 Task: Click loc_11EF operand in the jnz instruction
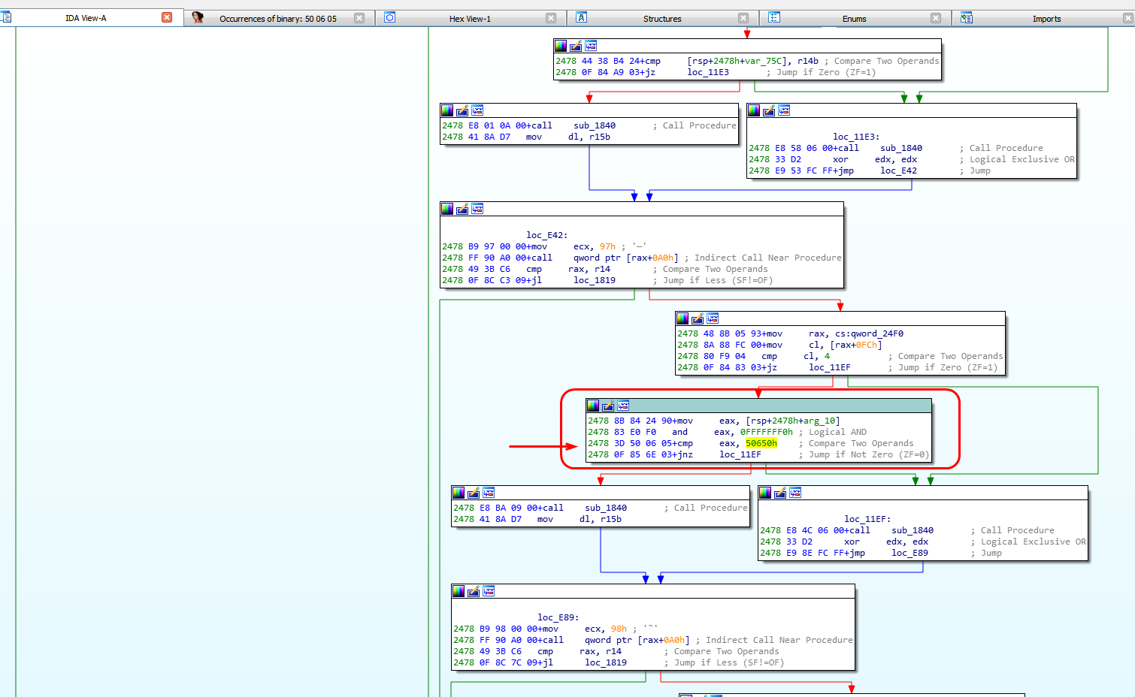[740, 454]
